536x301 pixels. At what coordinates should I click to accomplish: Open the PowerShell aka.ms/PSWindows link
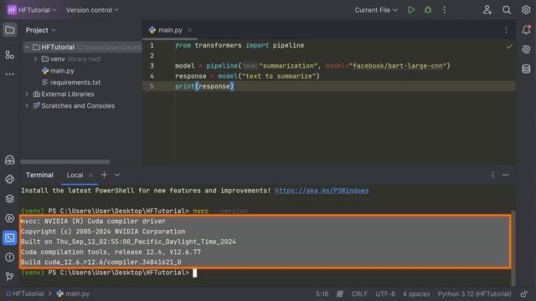(322, 191)
